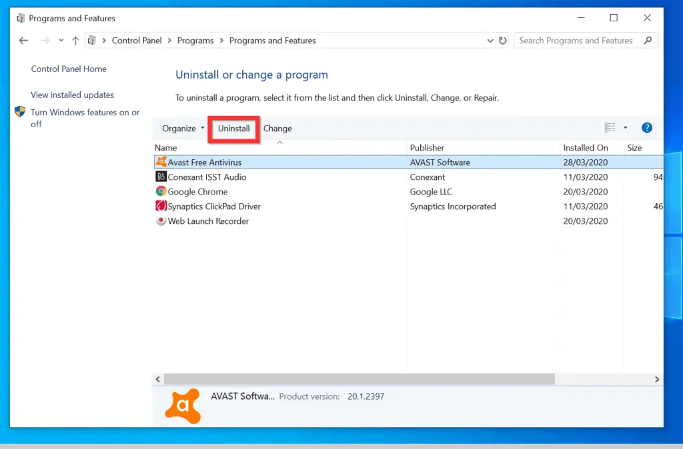Expand the address bar history dropdown

pos(490,40)
